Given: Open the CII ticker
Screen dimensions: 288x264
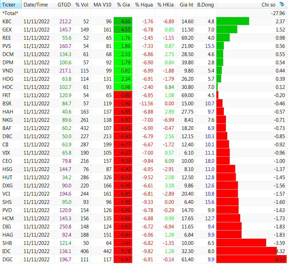Looking at the screenshot, I should 5,145.
